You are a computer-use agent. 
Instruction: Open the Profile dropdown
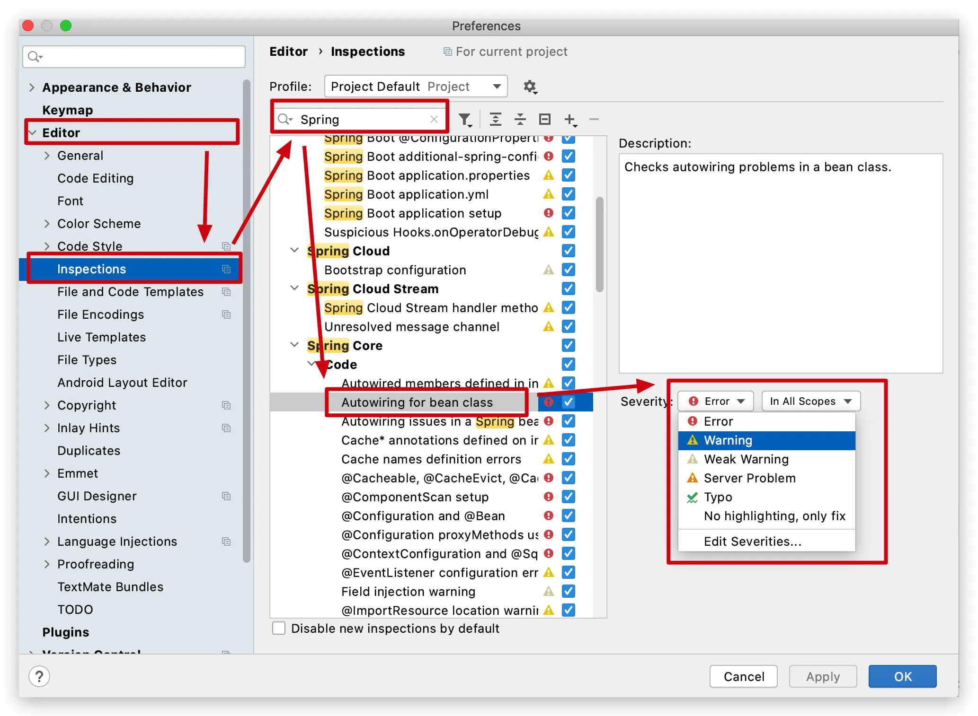click(x=416, y=87)
